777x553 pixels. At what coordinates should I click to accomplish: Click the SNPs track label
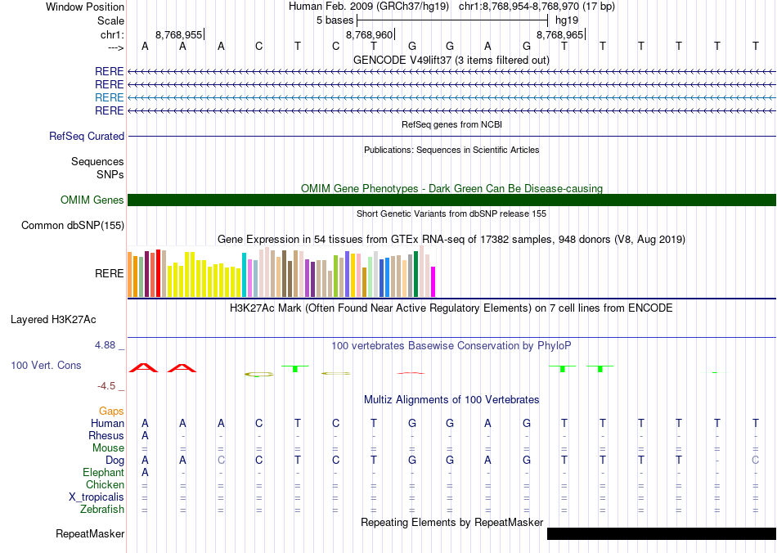[110, 174]
